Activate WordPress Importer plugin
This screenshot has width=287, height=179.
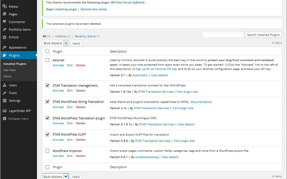58,156
